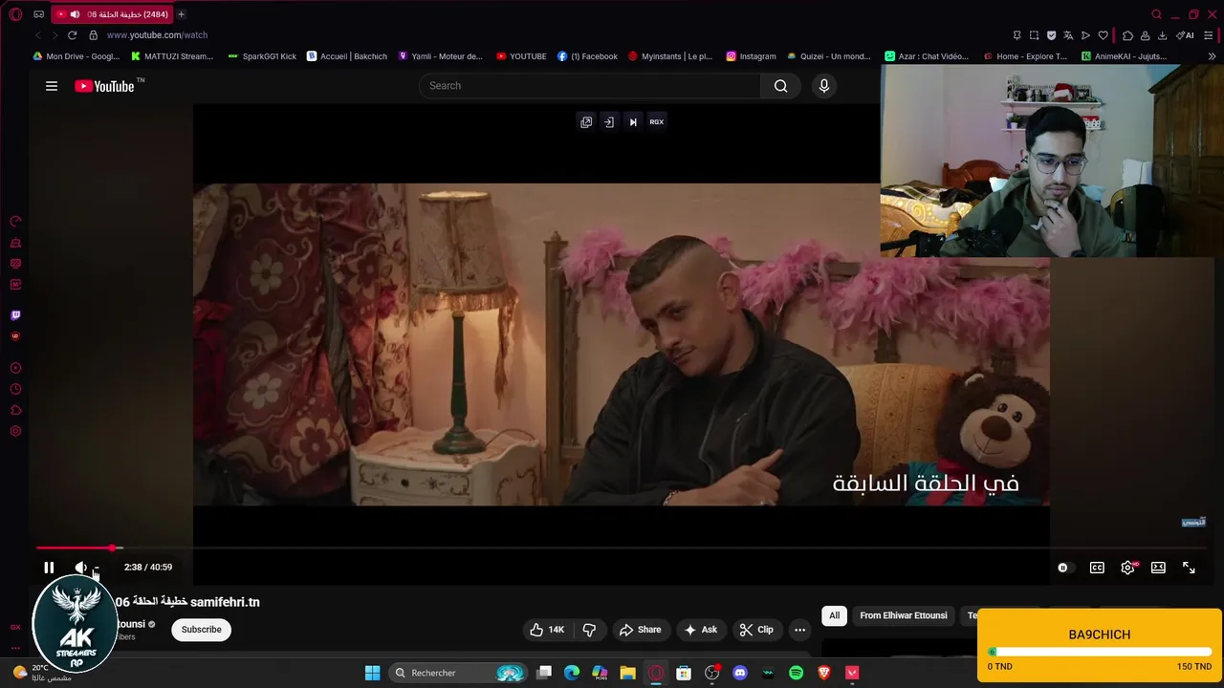1224x688 pixels.
Task: Open Windows Start menu
Action: pyautogui.click(x=372, y=673)
